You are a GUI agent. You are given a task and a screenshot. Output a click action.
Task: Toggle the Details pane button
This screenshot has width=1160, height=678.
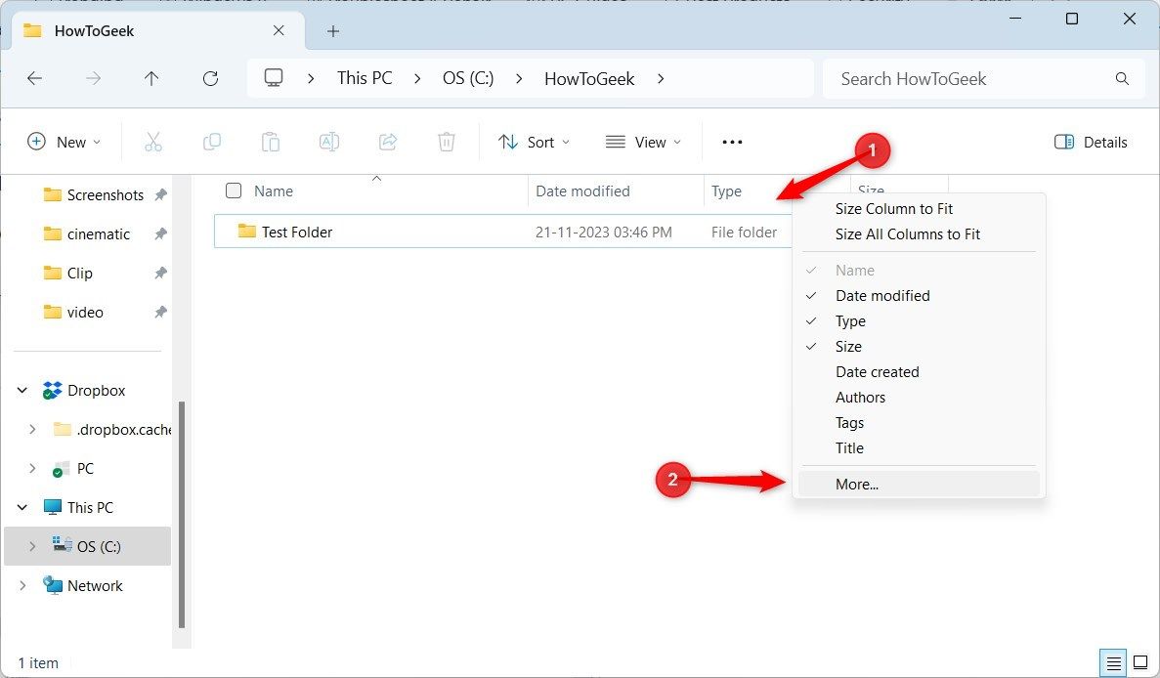tap(1091, 142)
